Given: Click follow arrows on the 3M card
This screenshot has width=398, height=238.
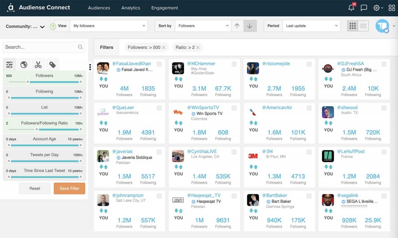Looking at the screenshot, I should click(253, 167).
